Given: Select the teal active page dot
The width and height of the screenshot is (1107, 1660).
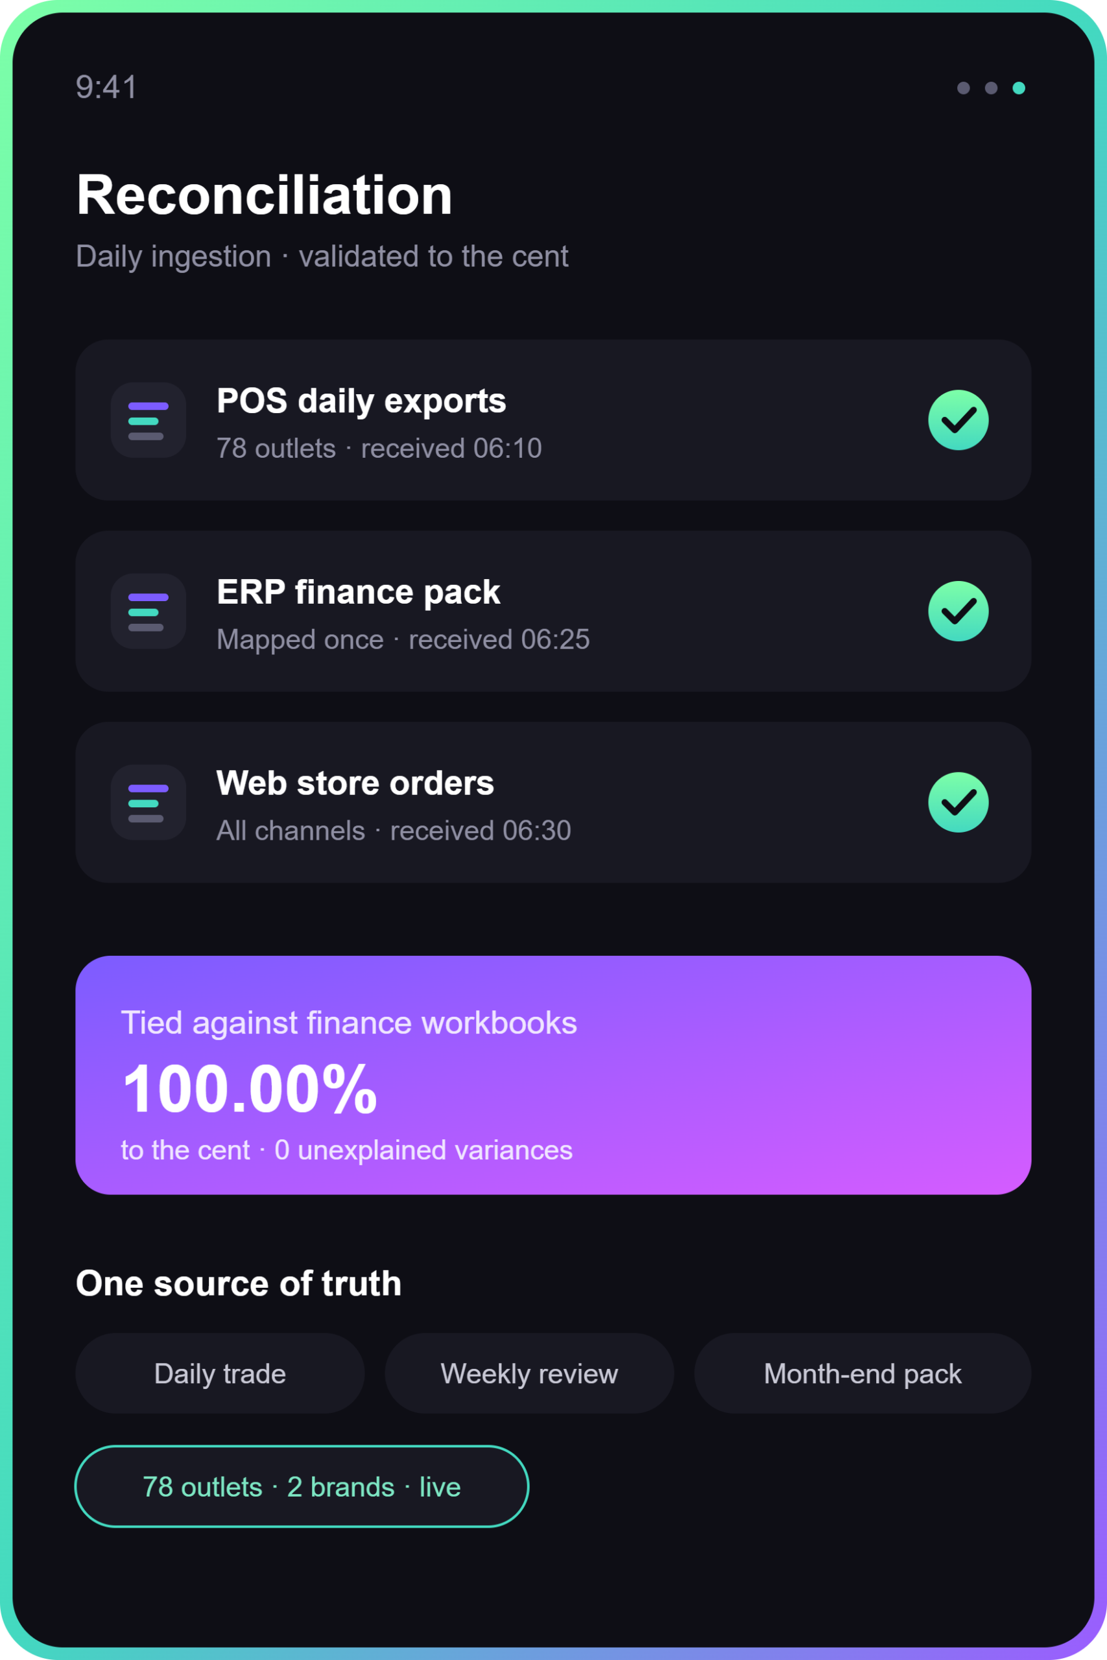Looking at the screenshot, I should (x=1019, y=88).
